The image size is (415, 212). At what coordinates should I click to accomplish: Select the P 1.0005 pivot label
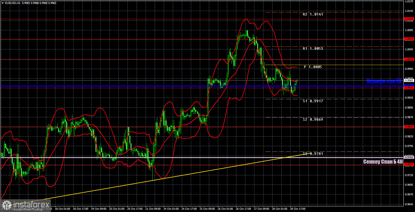click(x=313, y=67)
